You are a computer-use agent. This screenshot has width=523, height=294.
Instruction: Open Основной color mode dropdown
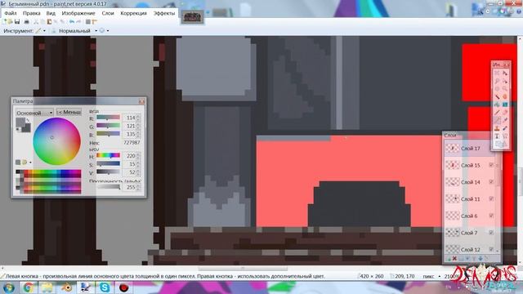click(x=34, y=113)
